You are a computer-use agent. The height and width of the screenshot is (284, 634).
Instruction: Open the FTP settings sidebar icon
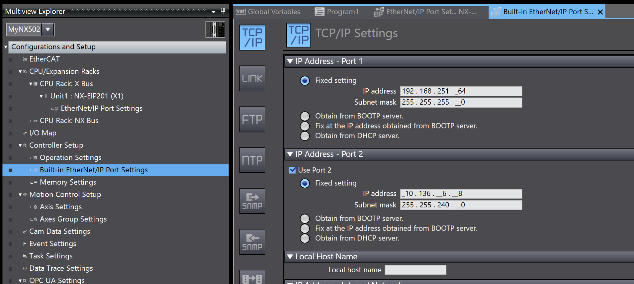point(252,119)
